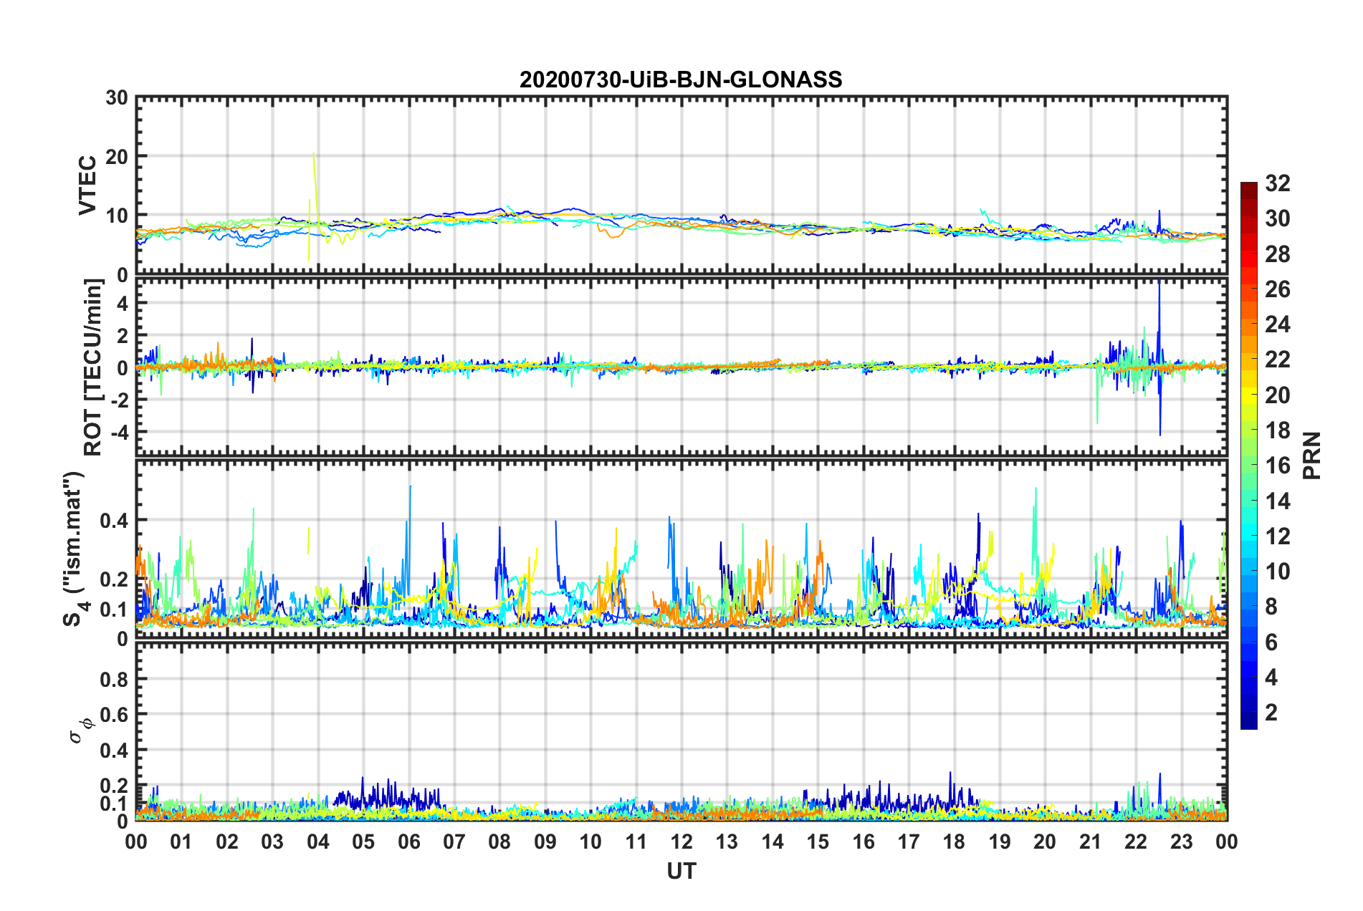Click x-axis tick label 12

681,842
